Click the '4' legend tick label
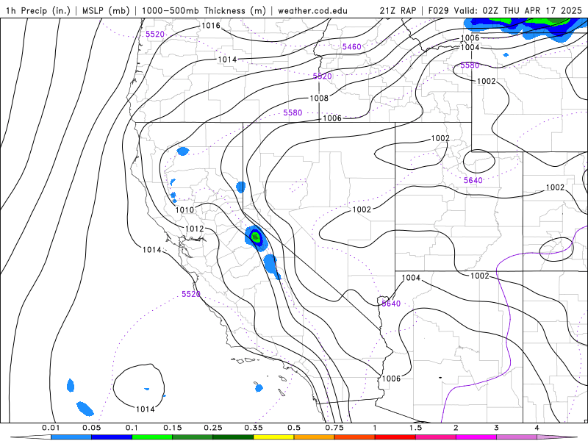Image resolution: width=588 pixels, height=441 pixels. (x=537, y=428)
